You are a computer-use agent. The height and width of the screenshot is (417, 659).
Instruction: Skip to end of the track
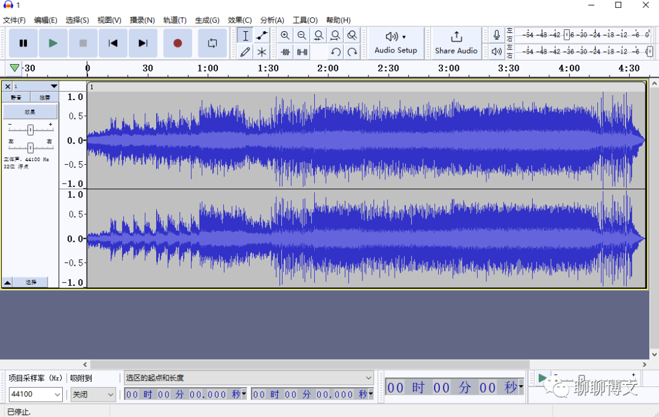[x=143, y=43]
